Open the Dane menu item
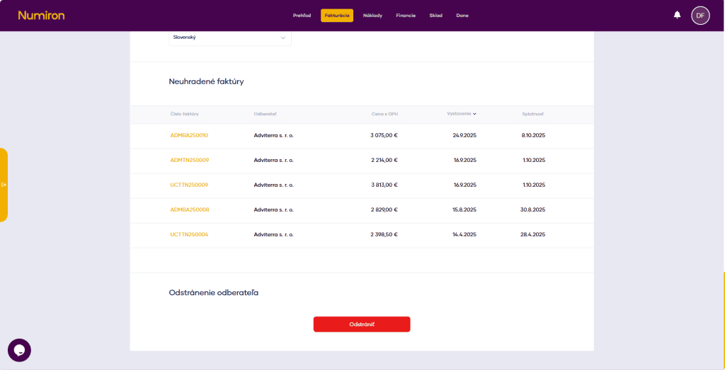Screen dimensions: 725x370 point(462,16)
